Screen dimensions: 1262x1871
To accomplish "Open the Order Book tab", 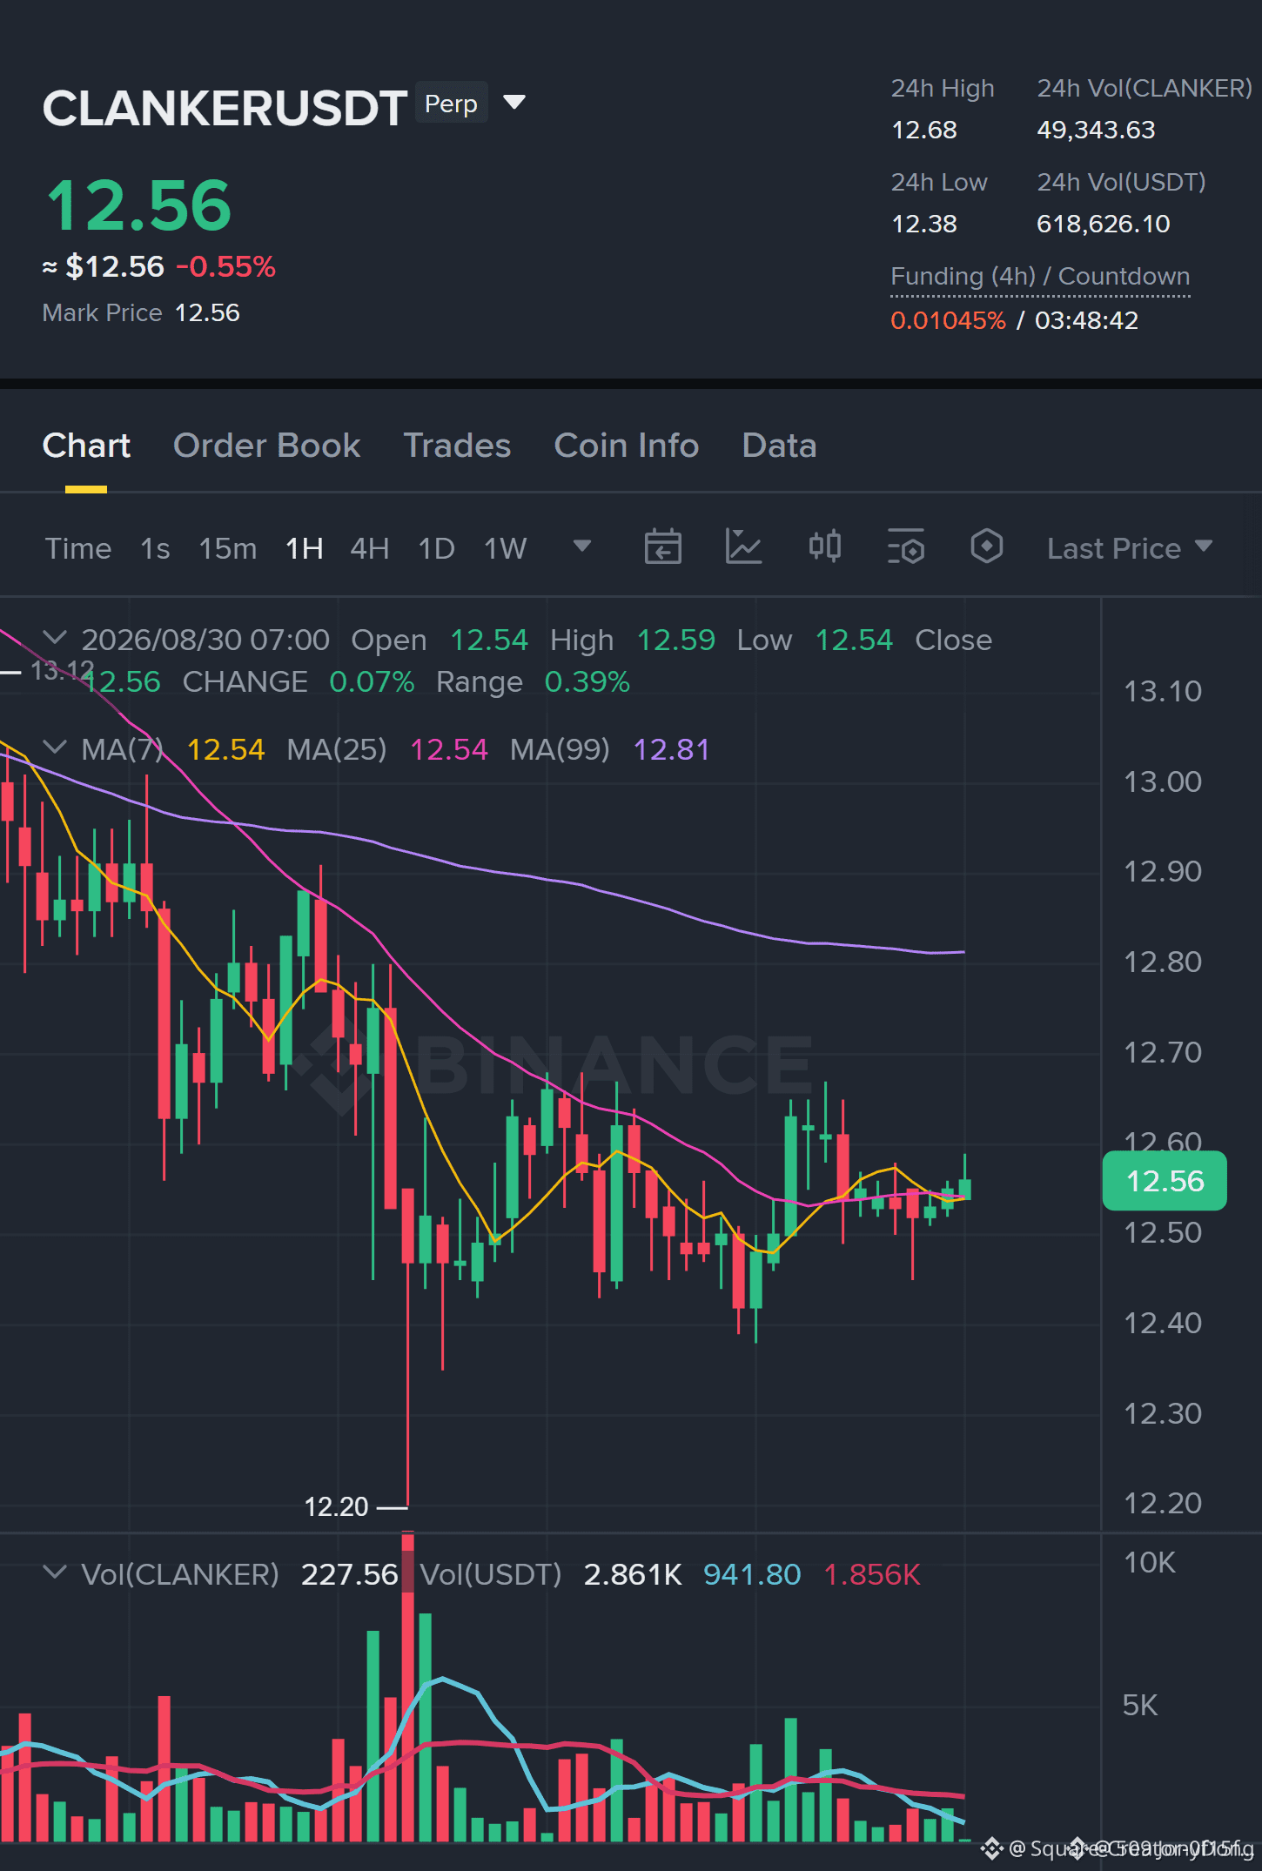I will (266, 446).
